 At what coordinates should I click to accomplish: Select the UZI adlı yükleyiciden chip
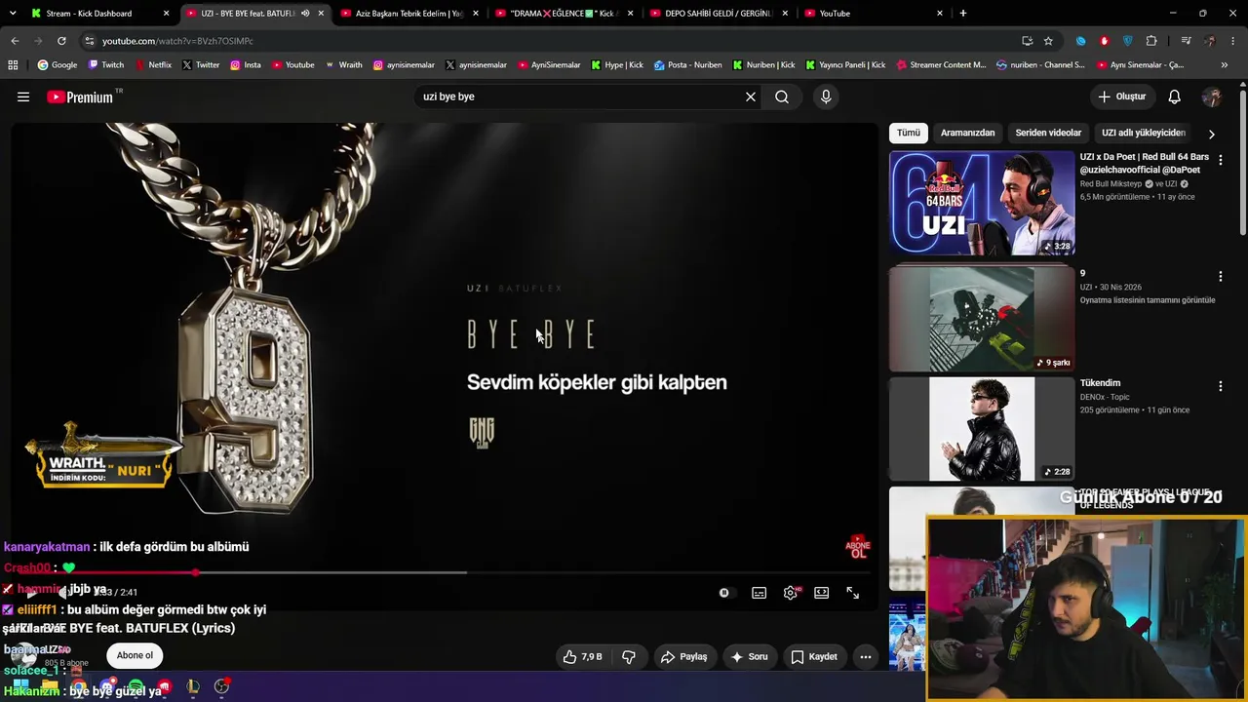tap(1143, 133)
